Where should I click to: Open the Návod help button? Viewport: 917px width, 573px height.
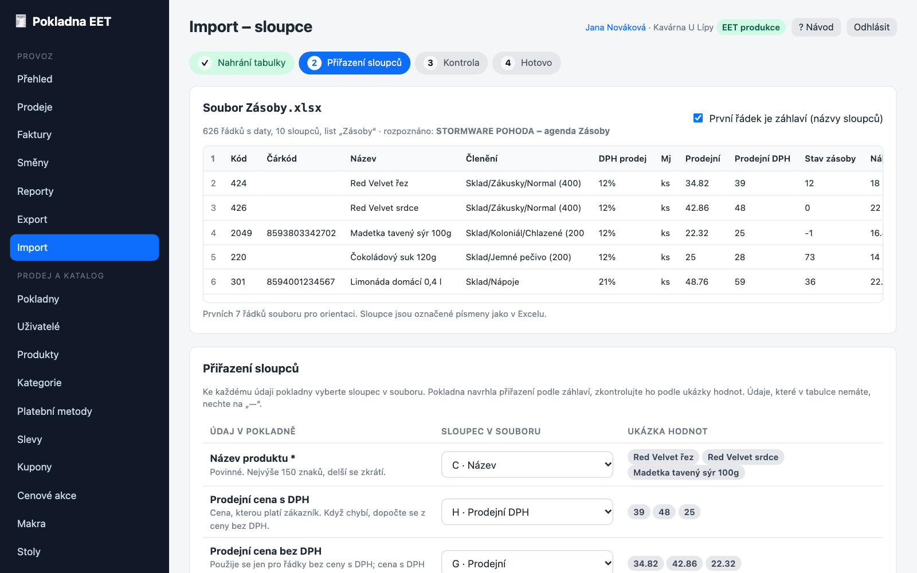(816, 27)
